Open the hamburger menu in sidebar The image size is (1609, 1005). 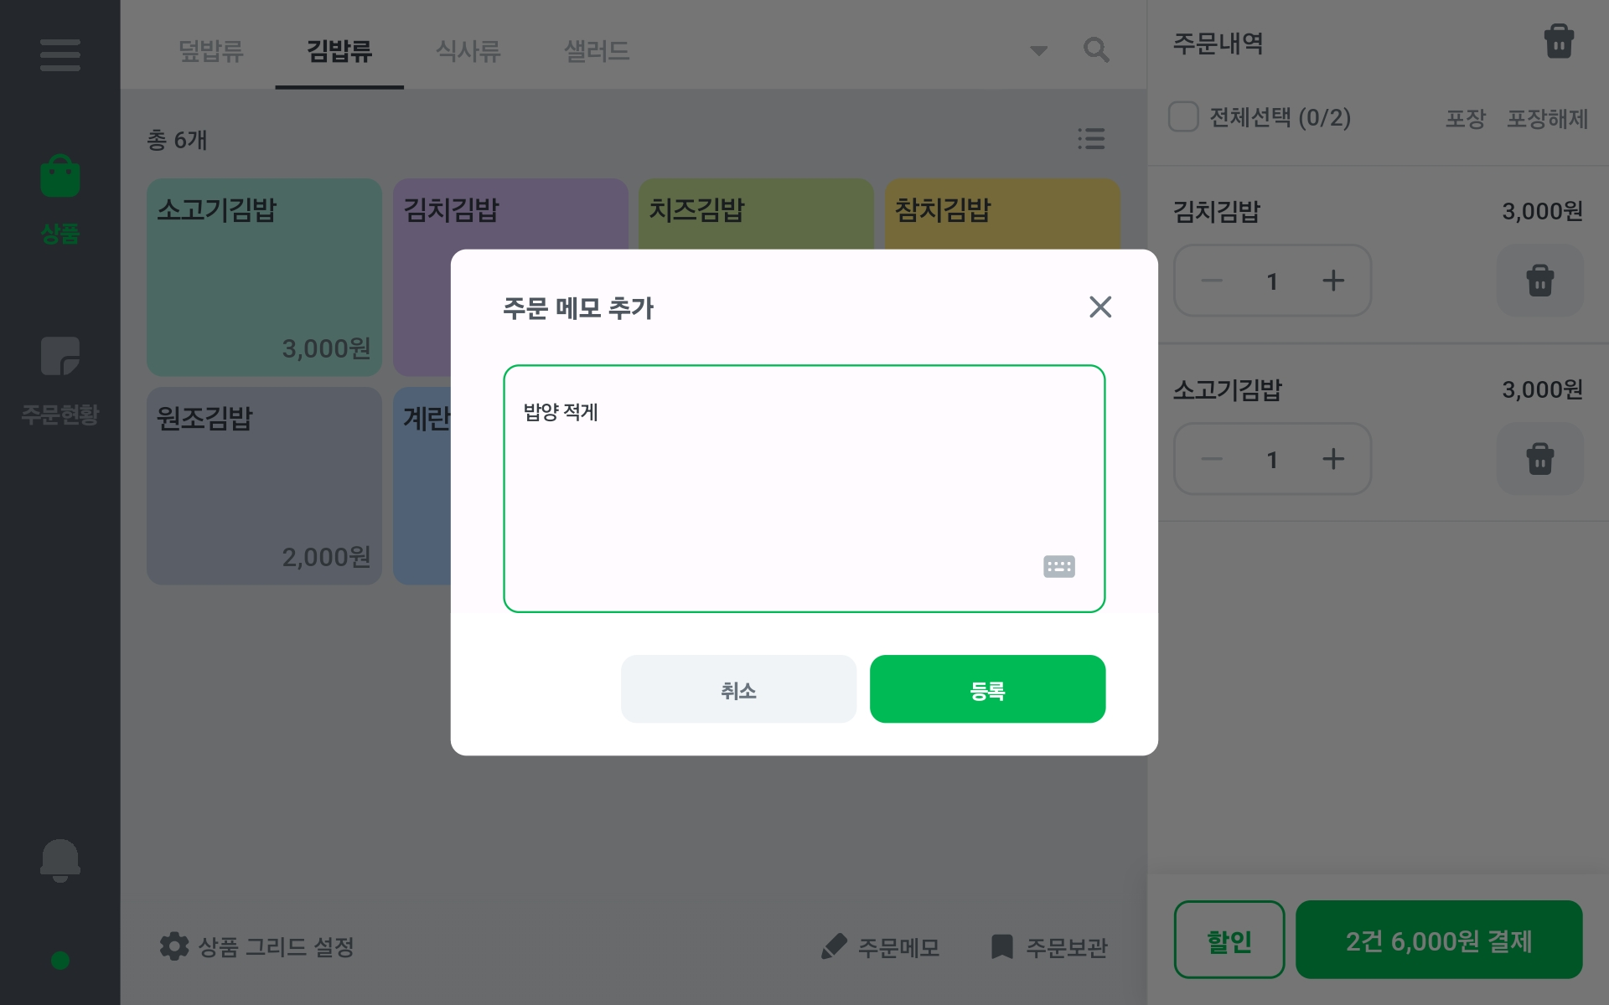tap(59, 55)
